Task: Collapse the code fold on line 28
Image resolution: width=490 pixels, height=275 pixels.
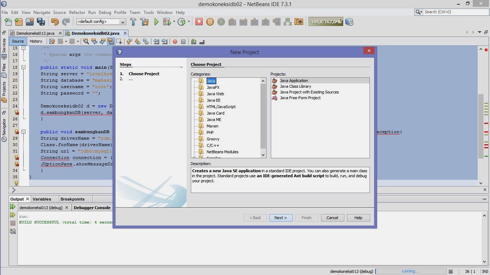Action: click(23, 132)
